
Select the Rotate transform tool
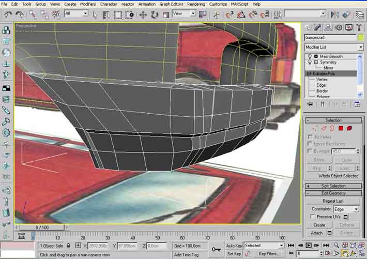click(x=154, y=14)
